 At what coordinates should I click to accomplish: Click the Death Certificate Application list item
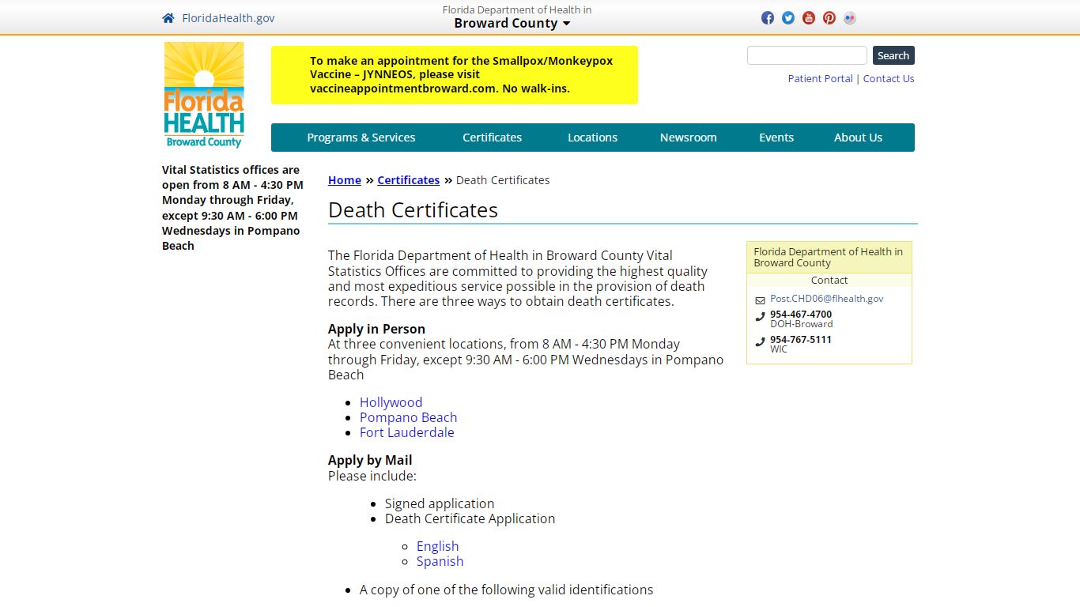coord(470,518)
